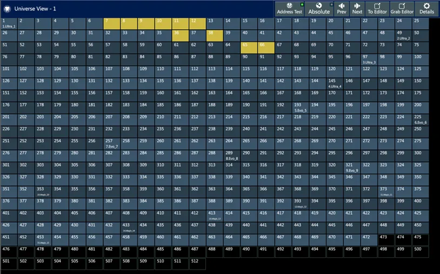Select address cell 300
Image resolution: width=440 pixels, height=274 pixels.
point(421,156)
